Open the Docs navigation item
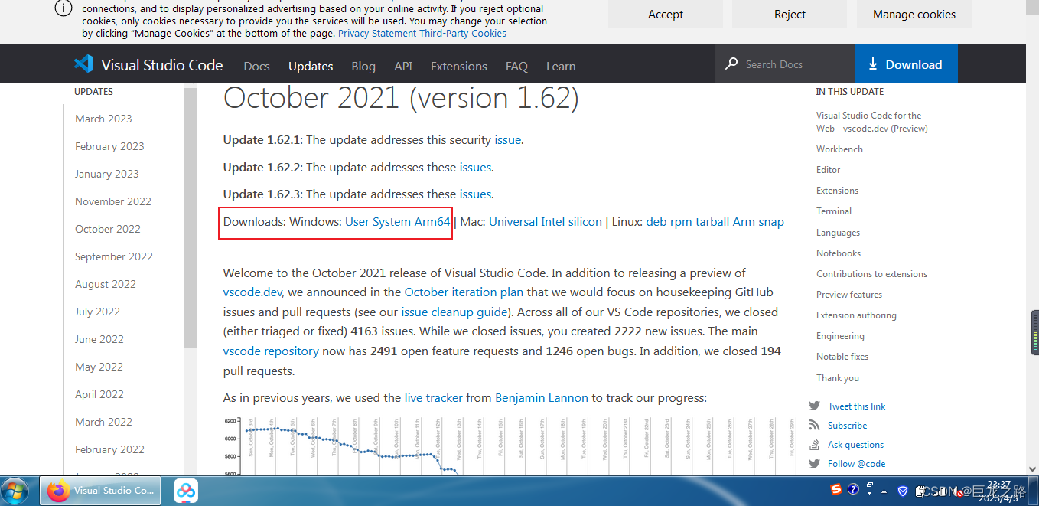Image resolution: width=1039 pixels, height=506 pixels. (256, 66)
